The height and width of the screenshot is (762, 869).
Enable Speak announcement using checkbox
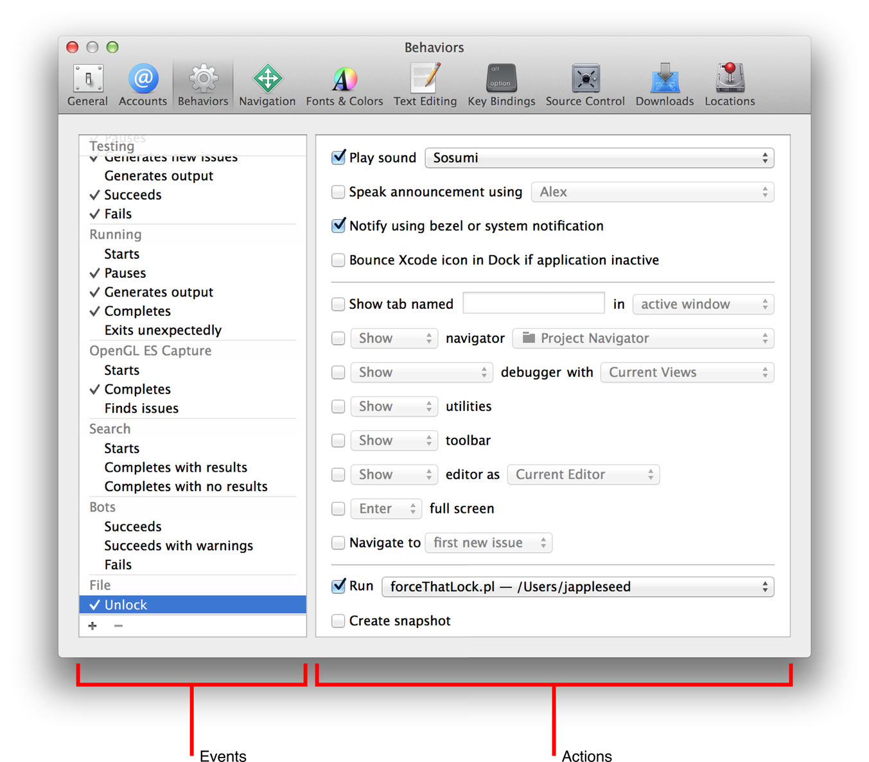click(338, 192)
